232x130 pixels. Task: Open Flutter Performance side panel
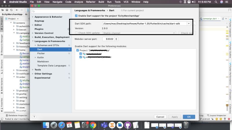tap(230, 74)
